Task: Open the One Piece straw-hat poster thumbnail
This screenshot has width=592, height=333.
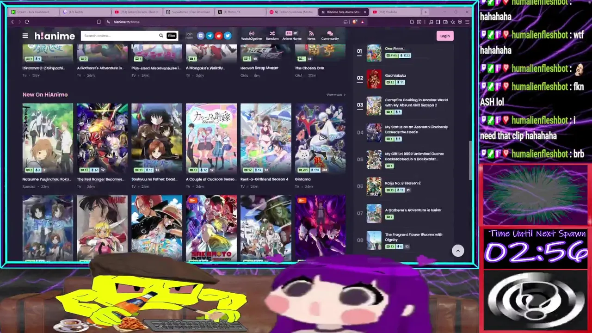Action: [x=157, y=228]
